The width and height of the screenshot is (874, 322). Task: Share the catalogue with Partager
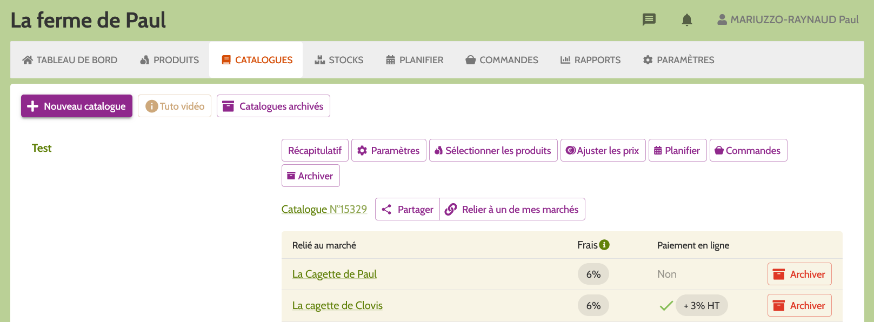[x=408, y=210]
